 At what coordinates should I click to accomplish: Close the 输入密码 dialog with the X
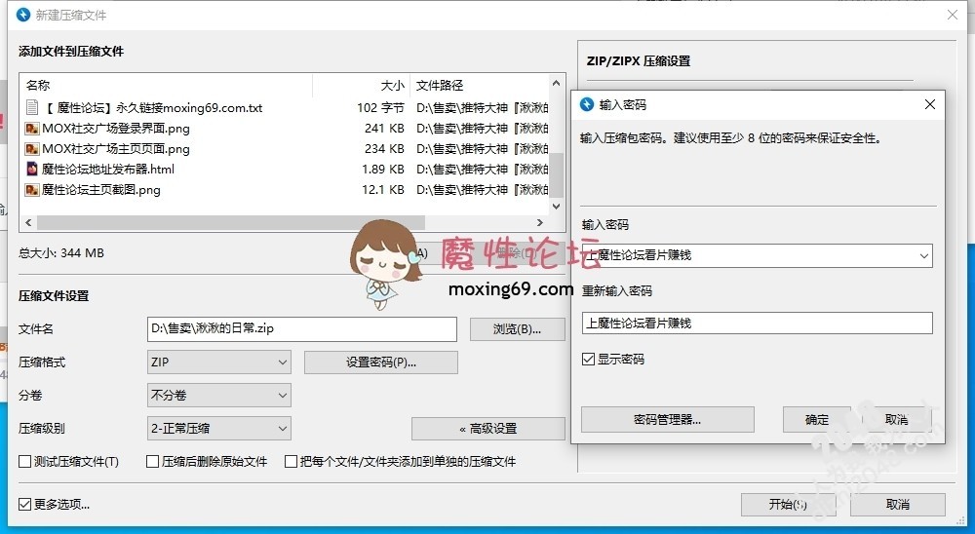[x=929, y=104]
